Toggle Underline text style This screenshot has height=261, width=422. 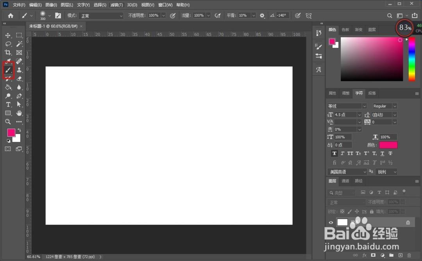point(382,154)
